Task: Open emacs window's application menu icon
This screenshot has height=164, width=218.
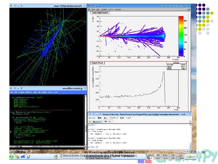Action: point(11,88)
